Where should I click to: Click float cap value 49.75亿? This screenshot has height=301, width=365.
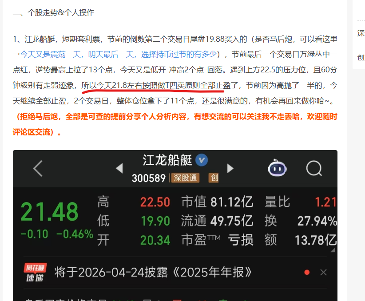coord(232,221)
